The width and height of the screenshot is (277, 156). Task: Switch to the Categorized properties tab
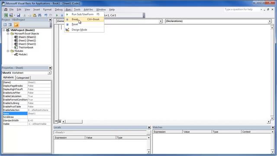click(x=23, y=78)
